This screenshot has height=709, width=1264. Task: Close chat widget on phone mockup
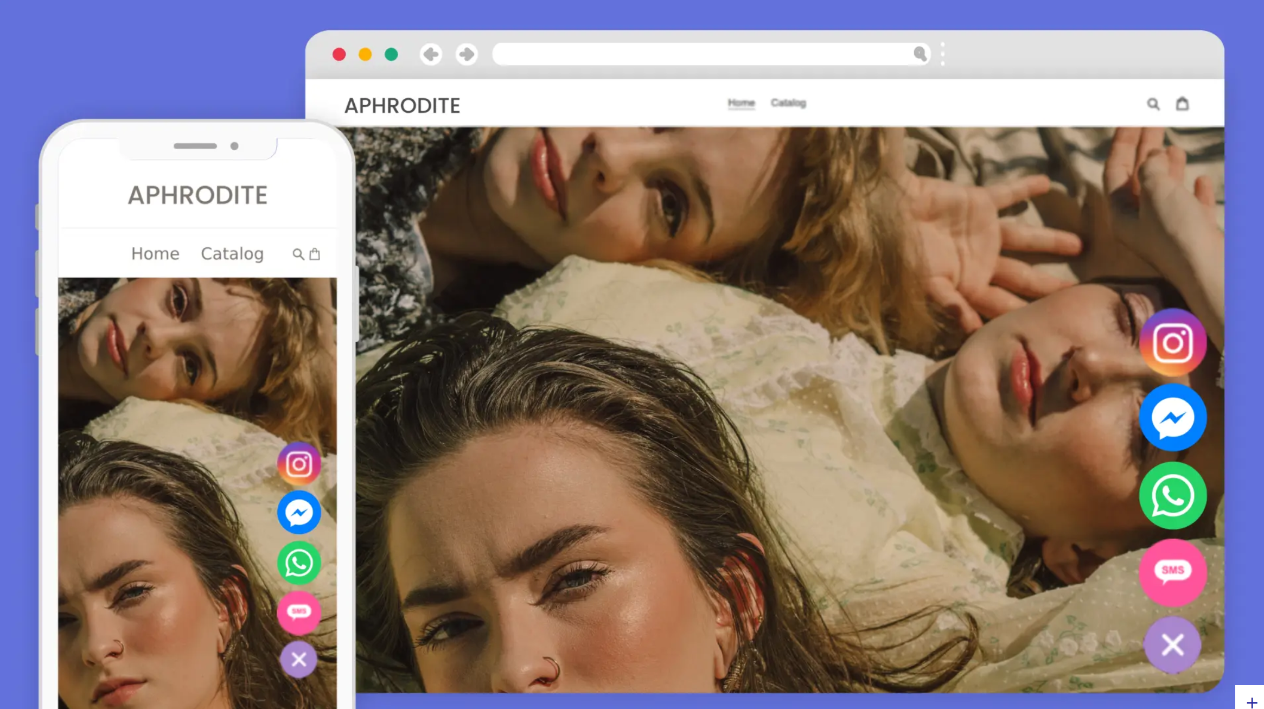(x=299, y=660)
